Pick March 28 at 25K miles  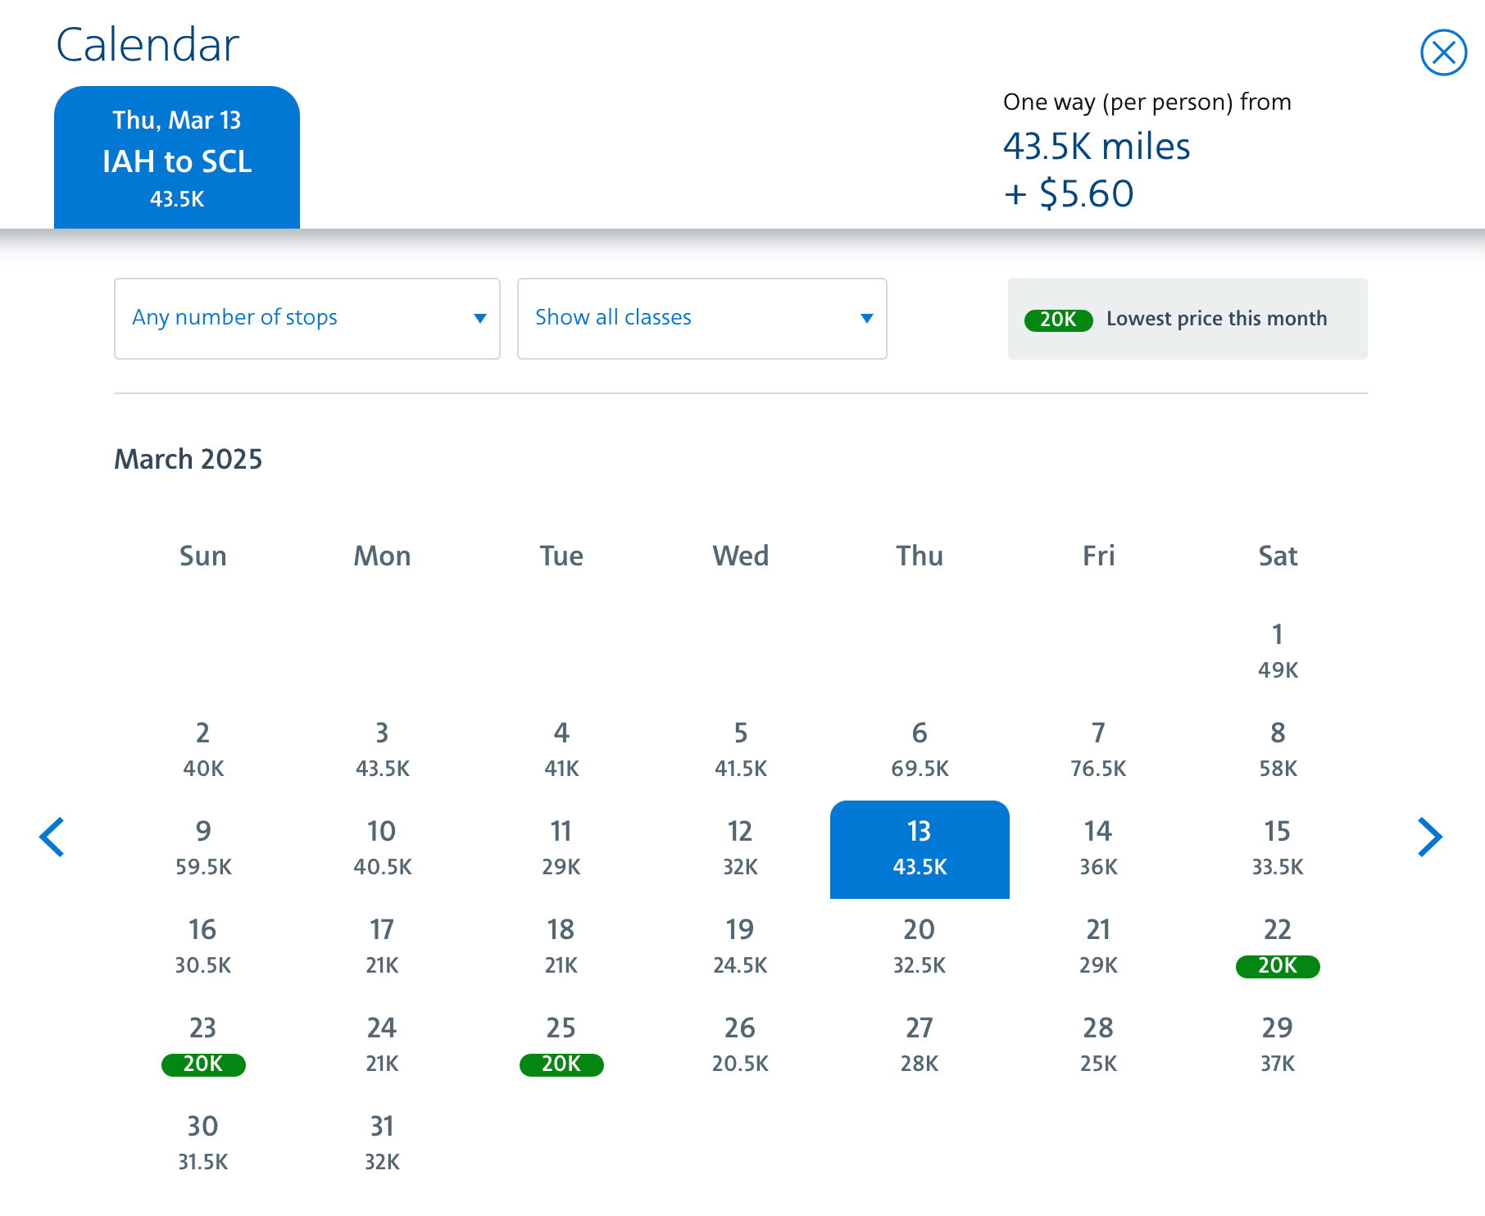[1097, 1043]
